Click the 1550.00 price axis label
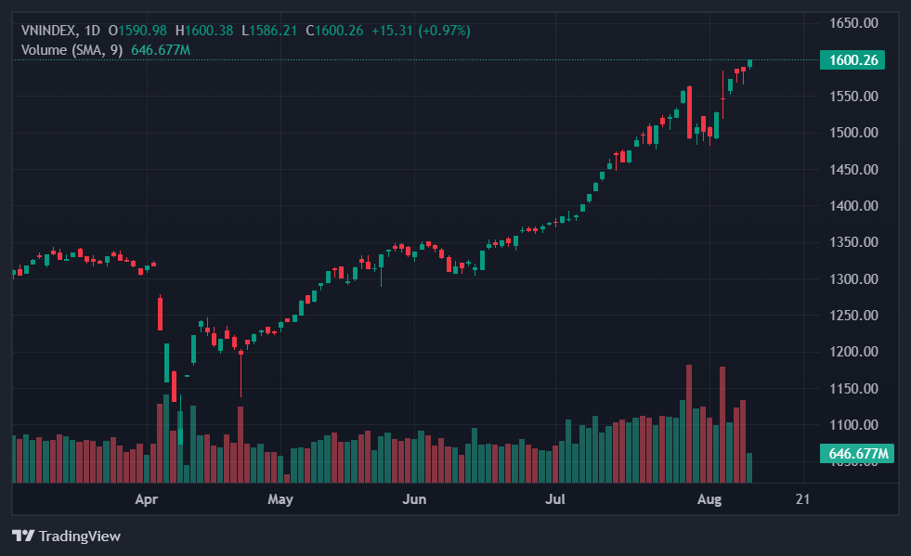 point(853,97)
